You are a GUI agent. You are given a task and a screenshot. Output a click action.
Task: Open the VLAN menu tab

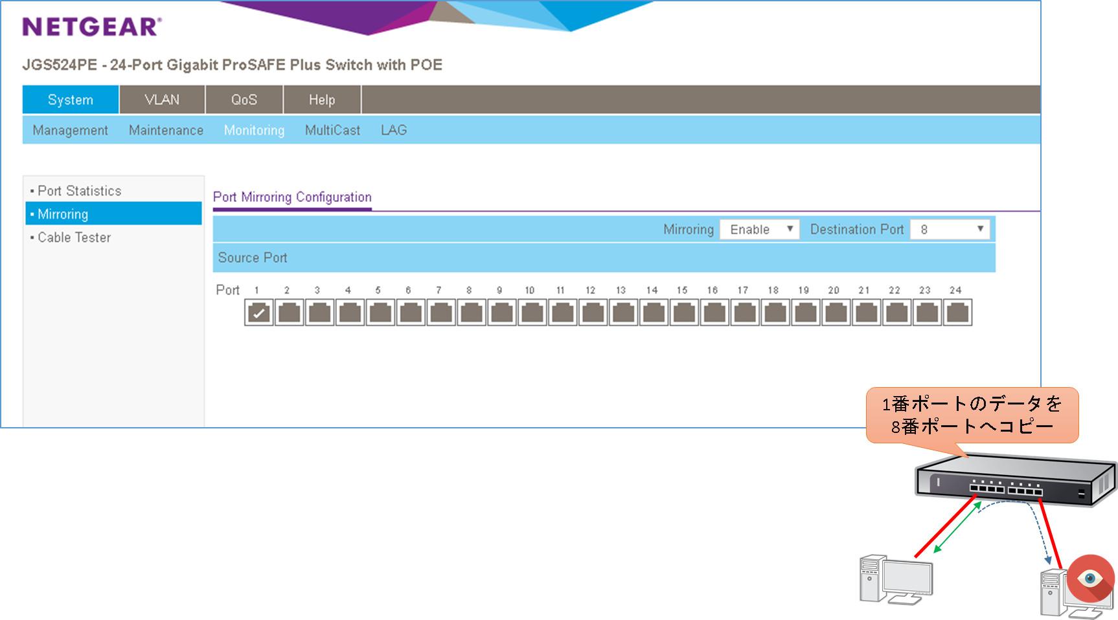pyautogui.click(x=162, y=100)
